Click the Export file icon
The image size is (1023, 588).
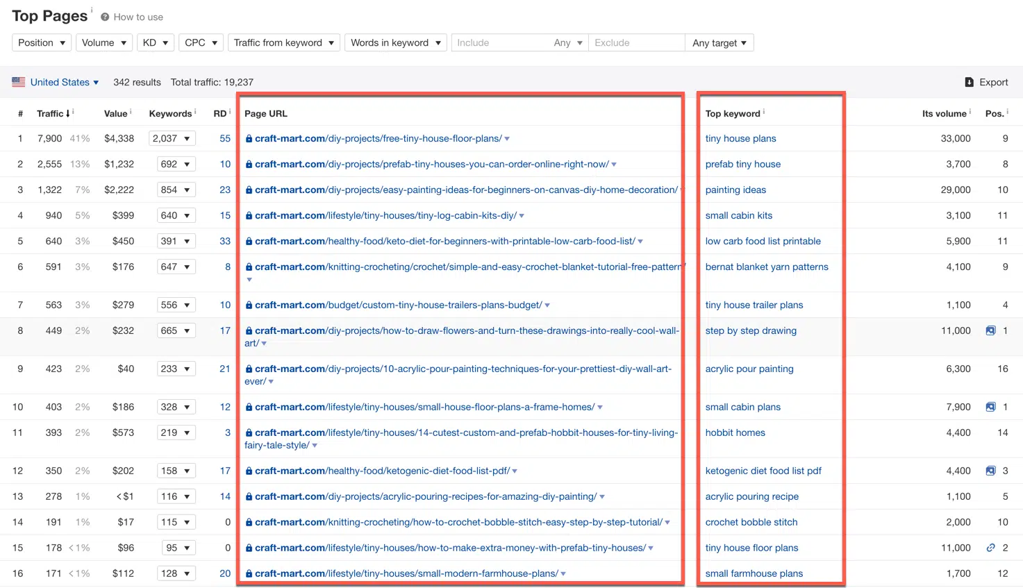(x=970, y=82)
